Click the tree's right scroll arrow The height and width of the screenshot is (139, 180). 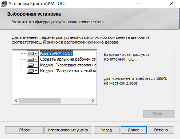point(93,101)
